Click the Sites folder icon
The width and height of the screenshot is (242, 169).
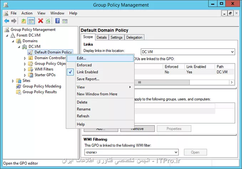[x=19, y=81]
